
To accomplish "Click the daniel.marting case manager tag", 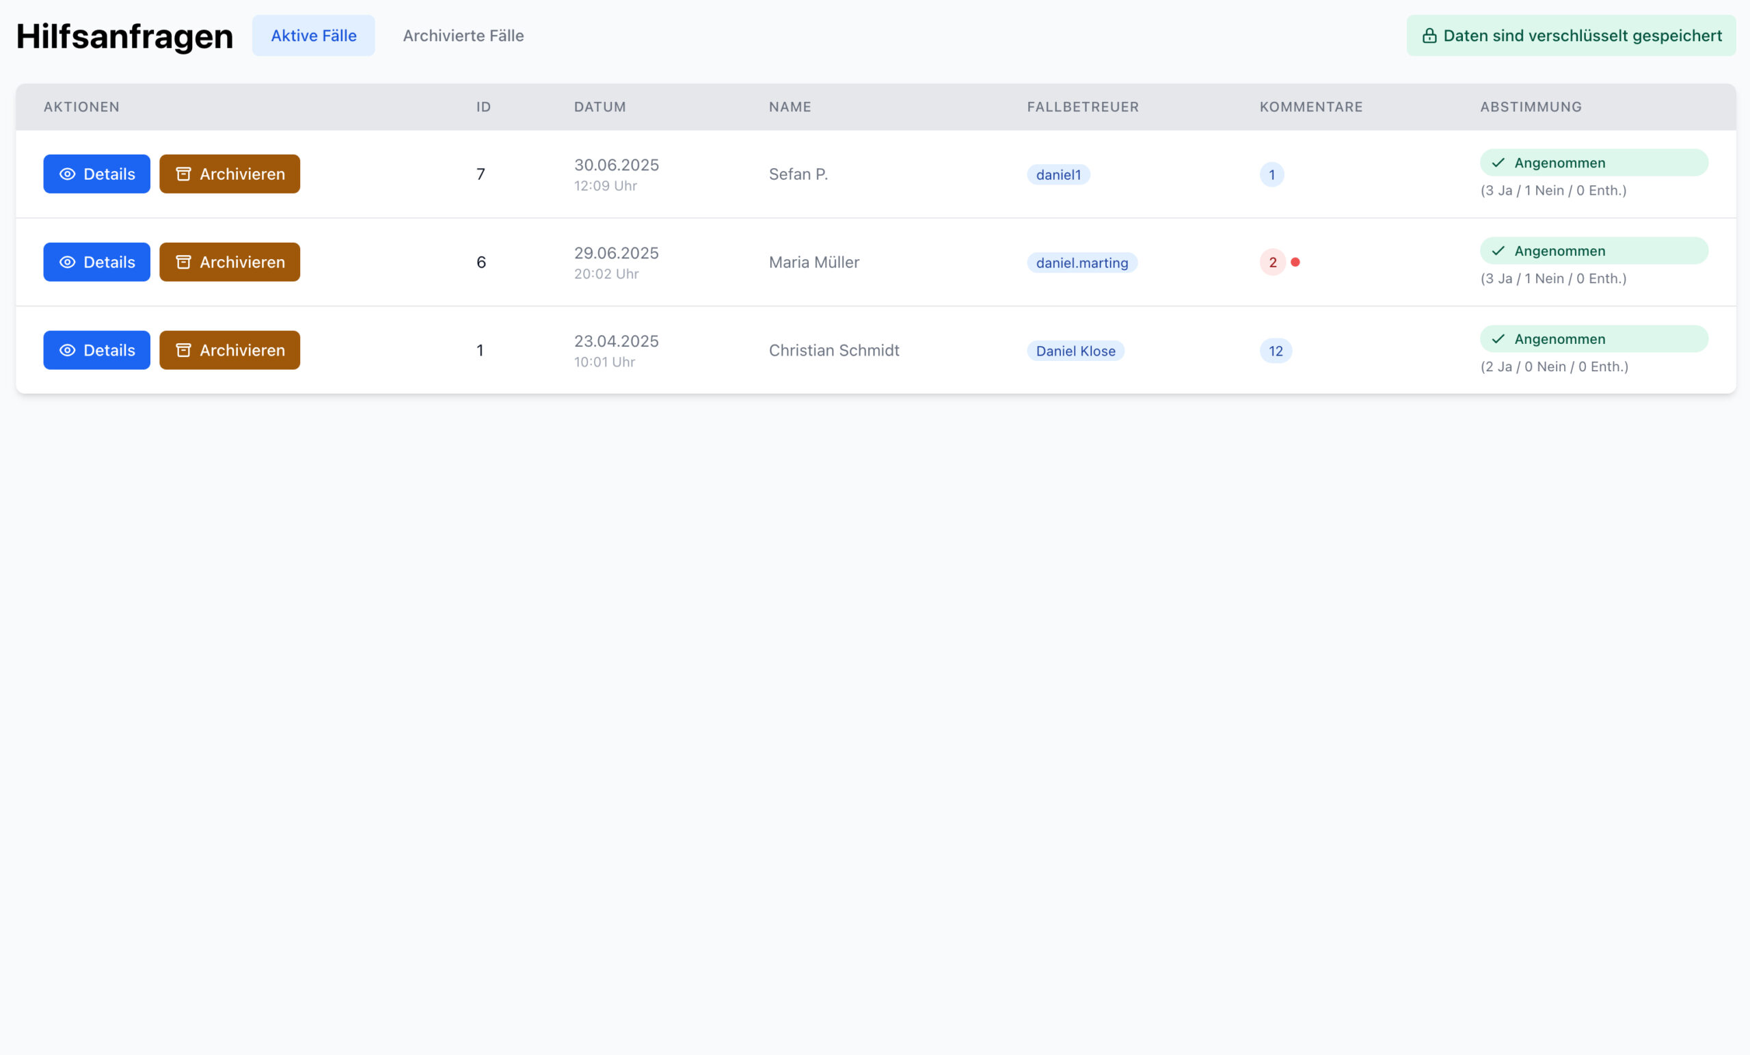I will coord(1081,263).
